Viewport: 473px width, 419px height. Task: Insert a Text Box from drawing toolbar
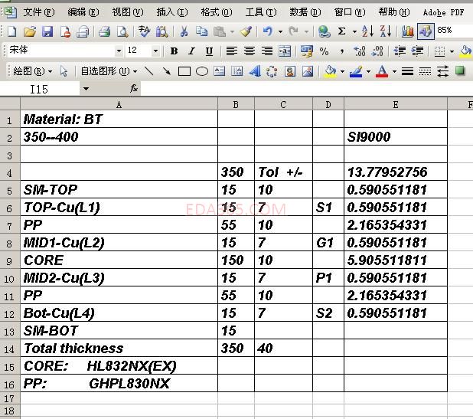tap(220, 71)
